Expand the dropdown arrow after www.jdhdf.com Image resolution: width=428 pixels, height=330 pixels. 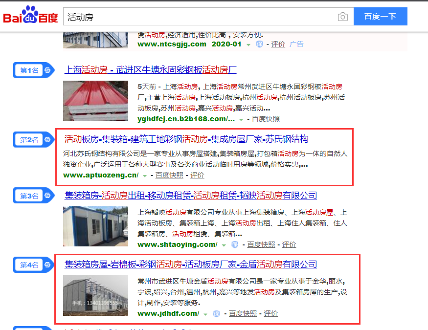coord(205,314)
